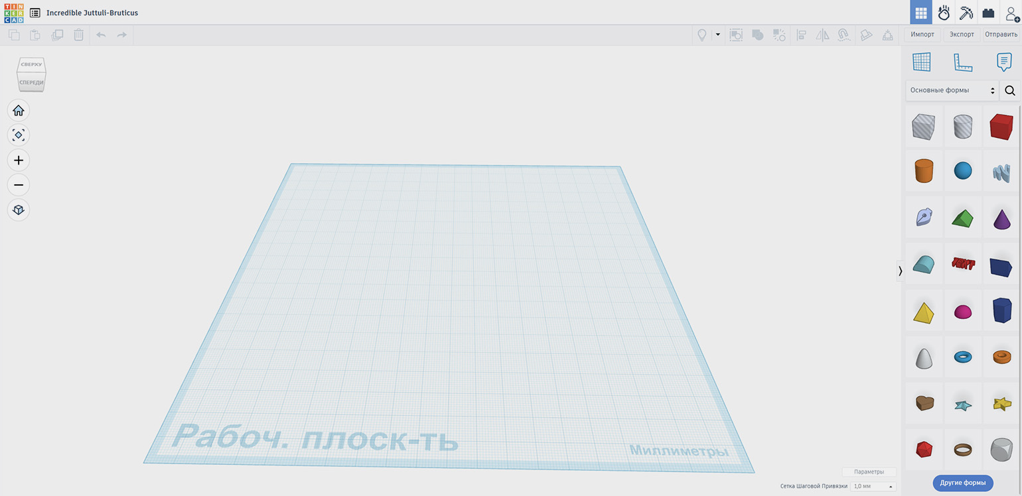The width and height of the screenshot is (1022, 496).
Task: Click the Home view button
Action: click(x=19, y=111)
